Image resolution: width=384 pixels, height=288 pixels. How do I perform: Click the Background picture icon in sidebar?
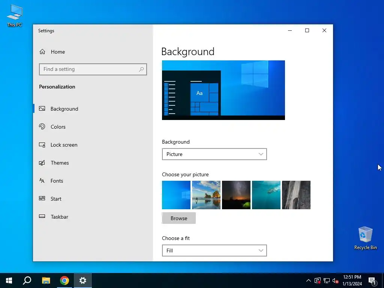(x=42, y=108)
